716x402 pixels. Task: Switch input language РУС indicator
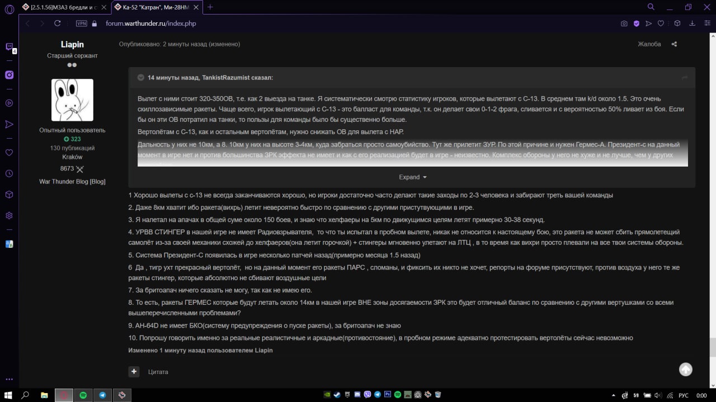683,395
